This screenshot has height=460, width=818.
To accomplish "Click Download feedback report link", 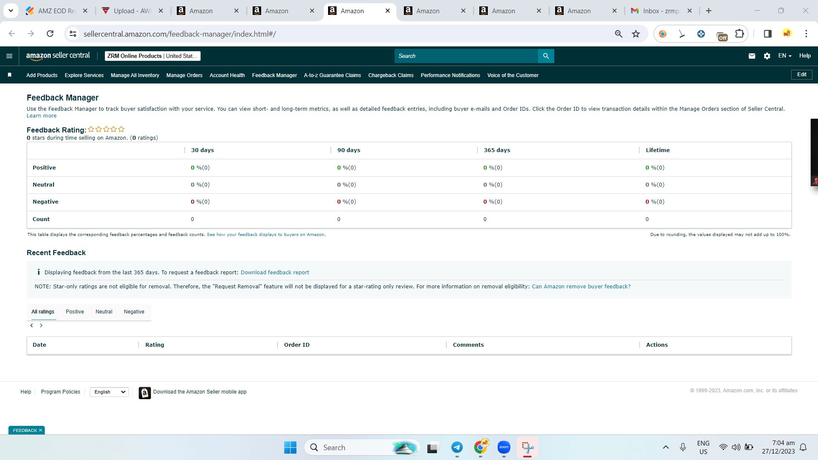I will click(x=275, y=273).
